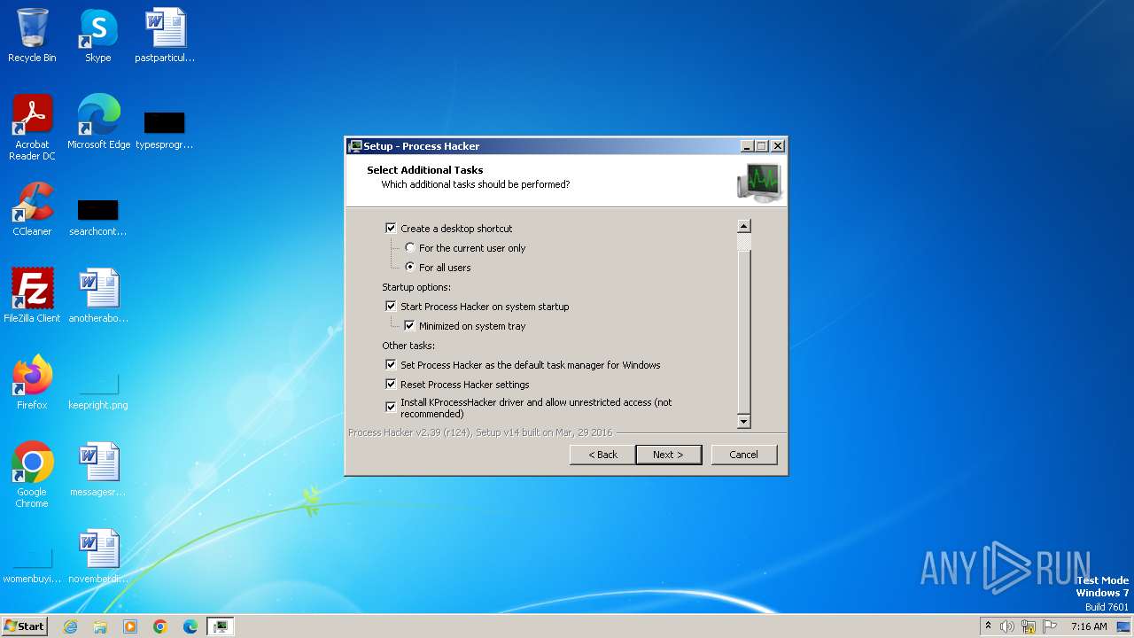Open the volume speaker tray icon

1007,626
